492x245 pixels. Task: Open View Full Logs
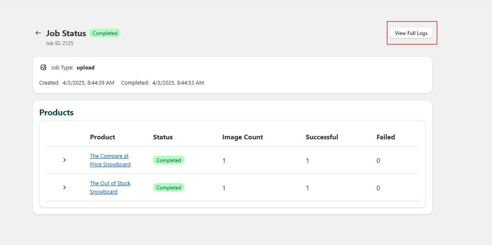411,33
